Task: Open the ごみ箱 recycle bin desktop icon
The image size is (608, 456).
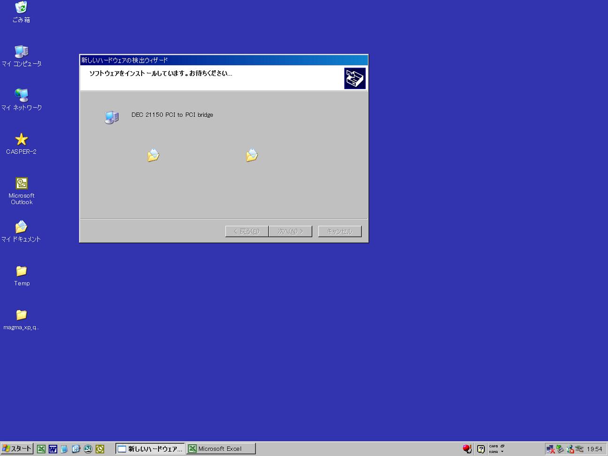Action: click(x=21, y=12)
